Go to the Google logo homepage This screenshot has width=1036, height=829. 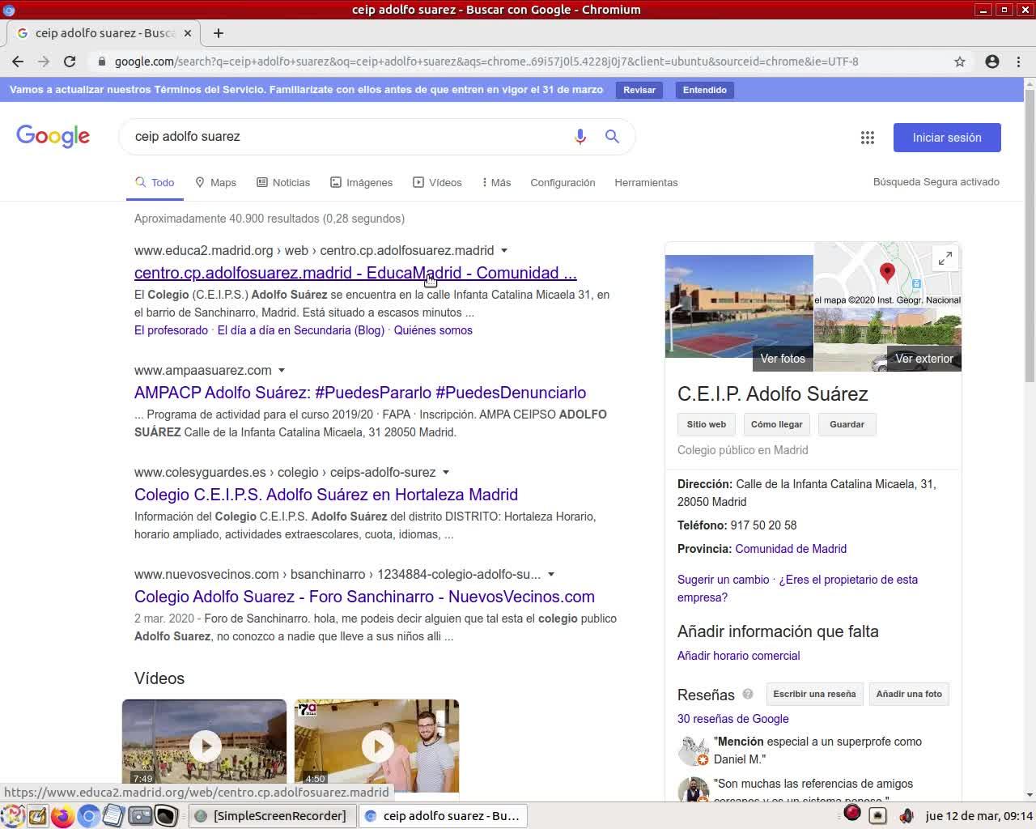point(53,136)
